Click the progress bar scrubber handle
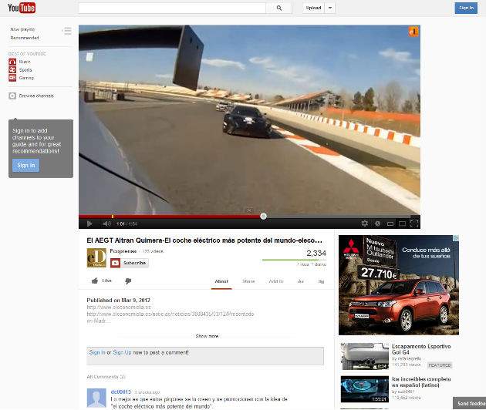This screenshot has height=410, width=486. [264, 216]
